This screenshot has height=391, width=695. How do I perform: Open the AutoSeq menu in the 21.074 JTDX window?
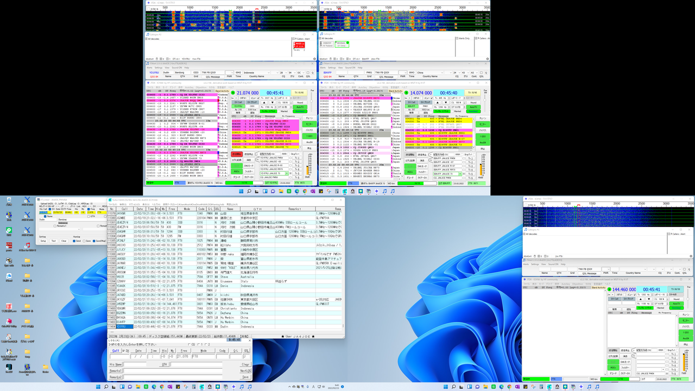[x=189, y=87]
